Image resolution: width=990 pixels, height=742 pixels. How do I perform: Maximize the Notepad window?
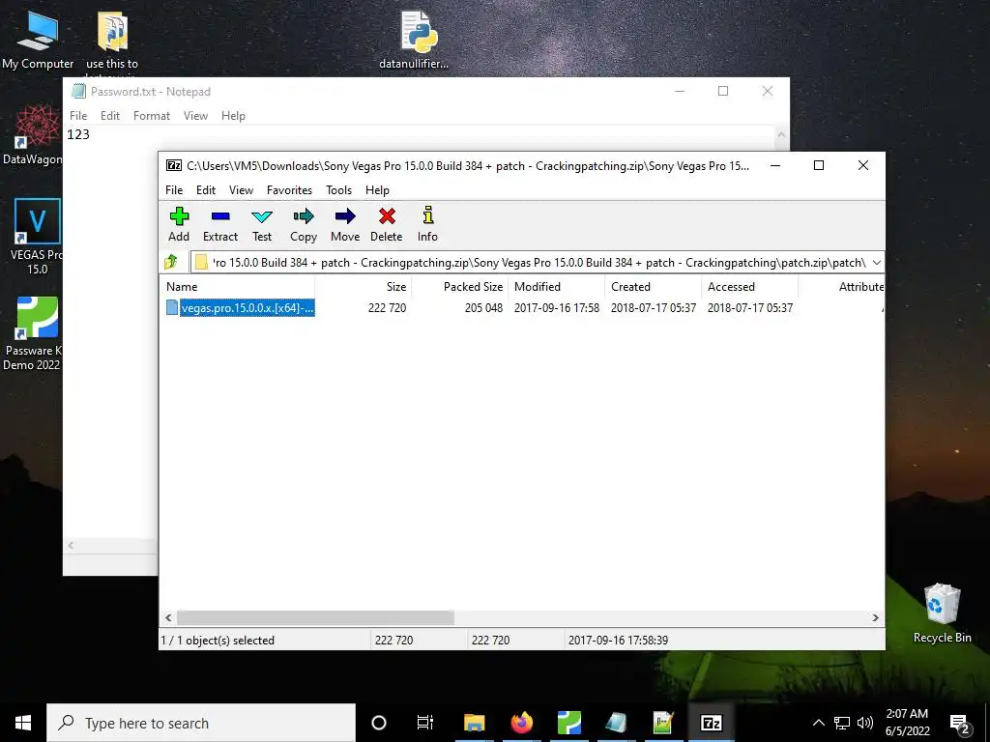tap(723, 92)
